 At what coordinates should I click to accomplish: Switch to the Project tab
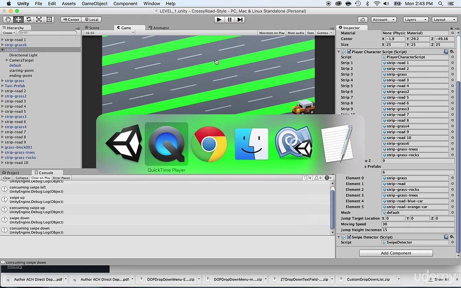(10, 172)
